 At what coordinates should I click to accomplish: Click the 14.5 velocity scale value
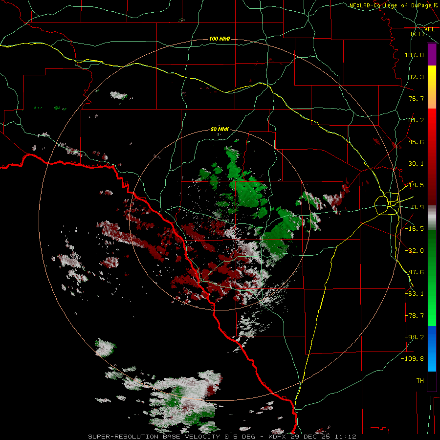point(416,185)
